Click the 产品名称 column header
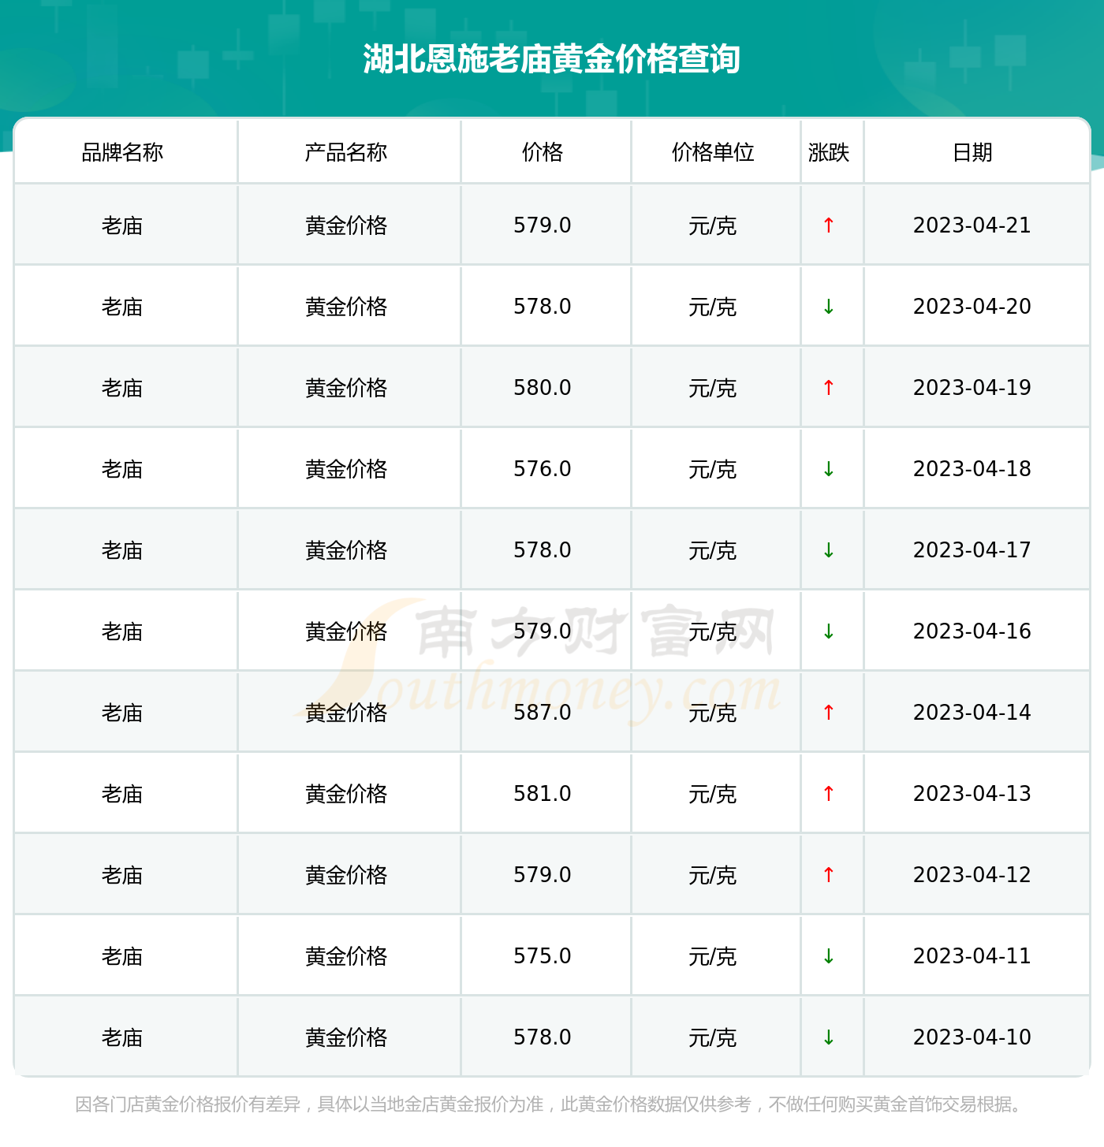 tap(346, 152)
